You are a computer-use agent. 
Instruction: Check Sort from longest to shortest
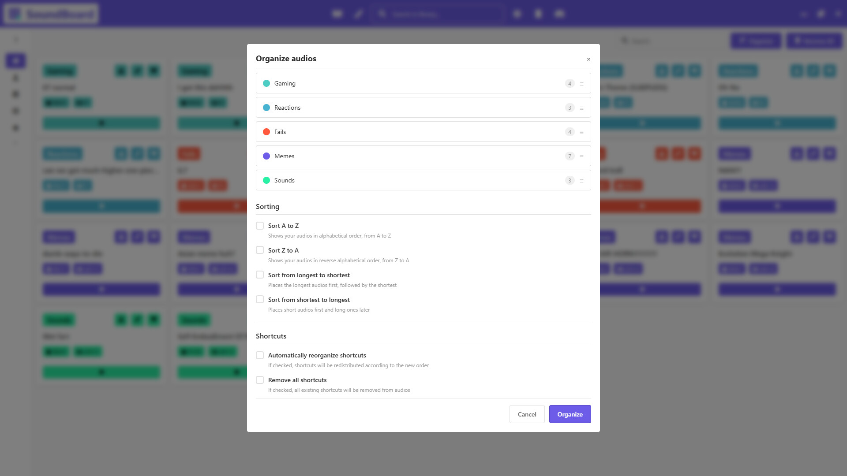(260, 275)
